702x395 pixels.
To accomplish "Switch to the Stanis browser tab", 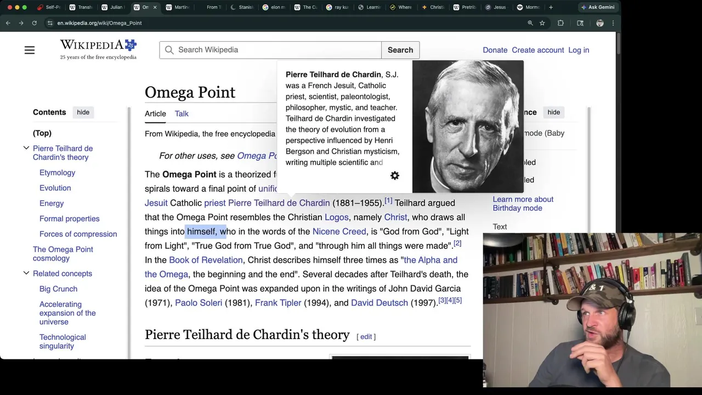I will pos(242,7).
